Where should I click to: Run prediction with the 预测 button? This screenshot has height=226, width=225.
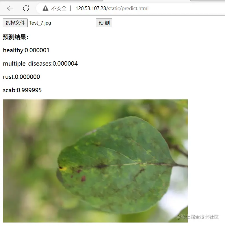[x=104, y=23]
